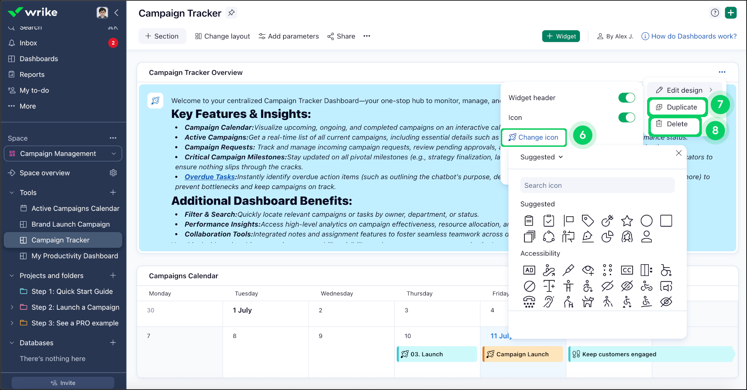Screen dimensions: 747x390
Task: Collapse the Tools section
Action: coord(12,193)
